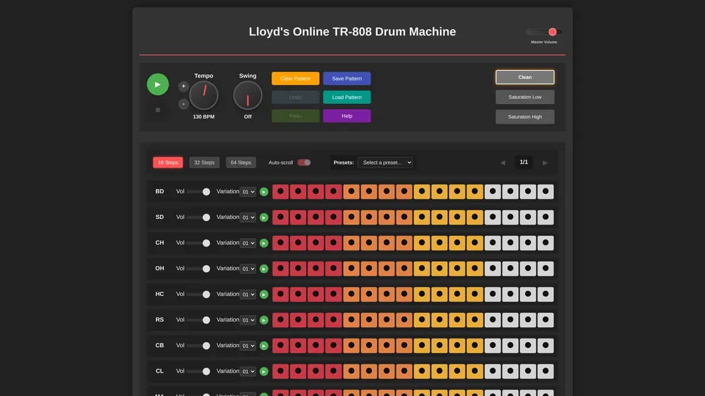Toggle step 11 on the CL row
This screenshot has height=396, width=705.
pos(457,371)
